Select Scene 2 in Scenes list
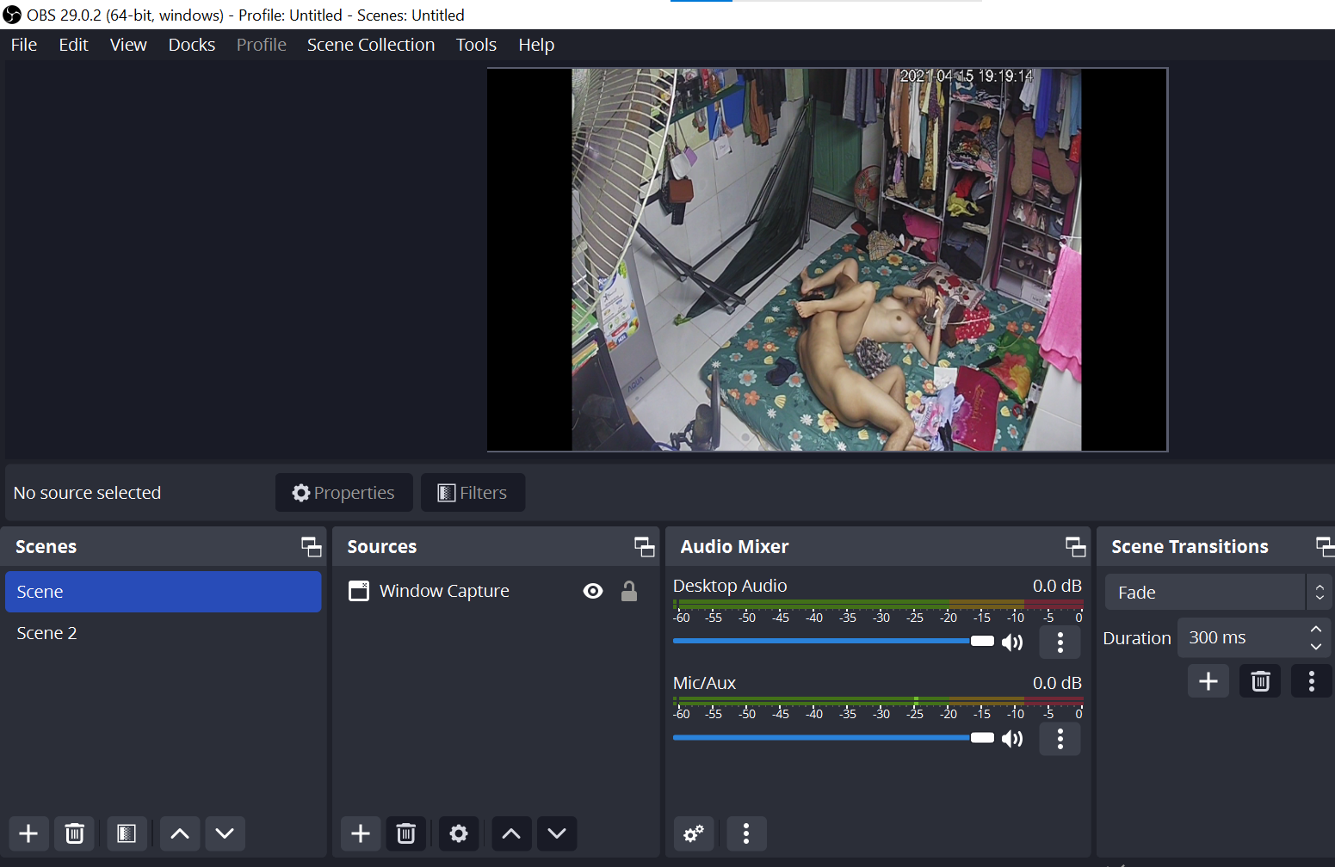Viewport: 1335px width, 867px height. [47, 633]
